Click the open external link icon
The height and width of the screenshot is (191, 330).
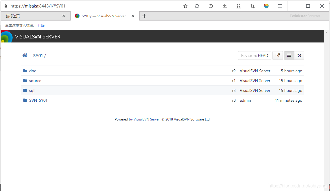click(x=278, y=55)
